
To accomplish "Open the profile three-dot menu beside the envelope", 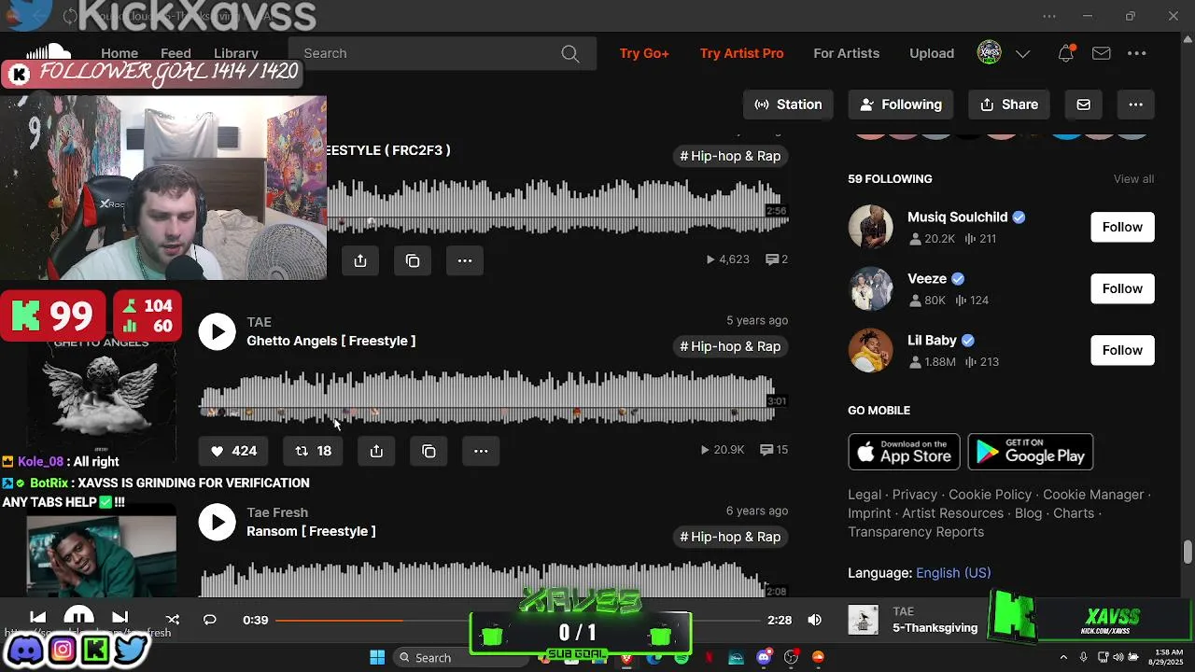I will point(1135,105).
